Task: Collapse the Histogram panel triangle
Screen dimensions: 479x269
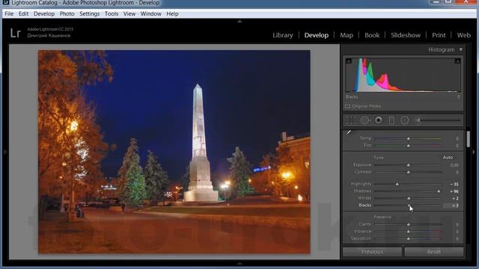Action: click(x=461, y=49)
